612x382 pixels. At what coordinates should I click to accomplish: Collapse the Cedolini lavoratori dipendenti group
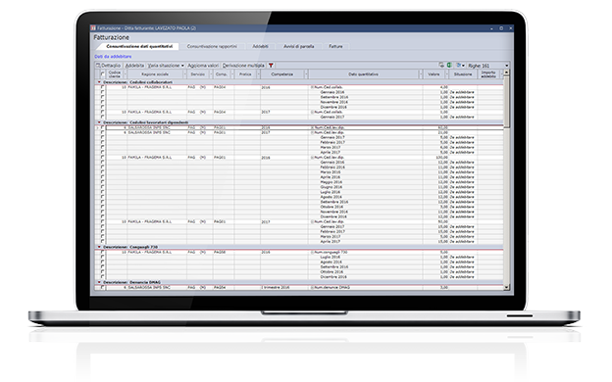pyautogui.click(x=99, y=122)
